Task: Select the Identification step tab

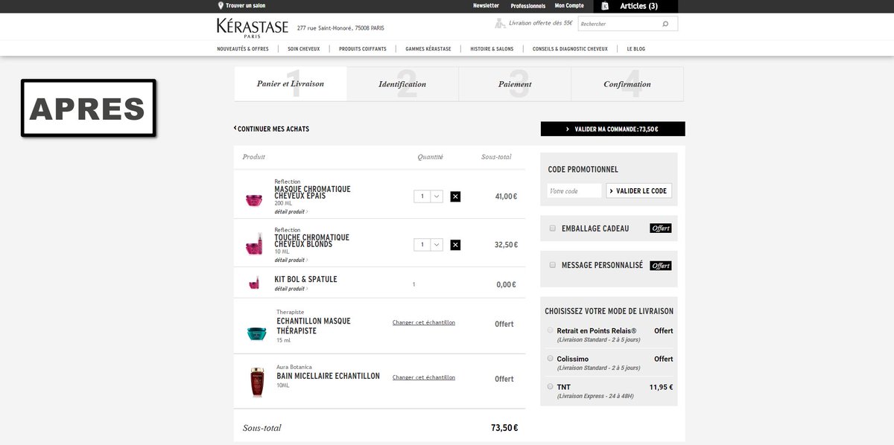Action: pyautogui.click(x=402, y=83)
